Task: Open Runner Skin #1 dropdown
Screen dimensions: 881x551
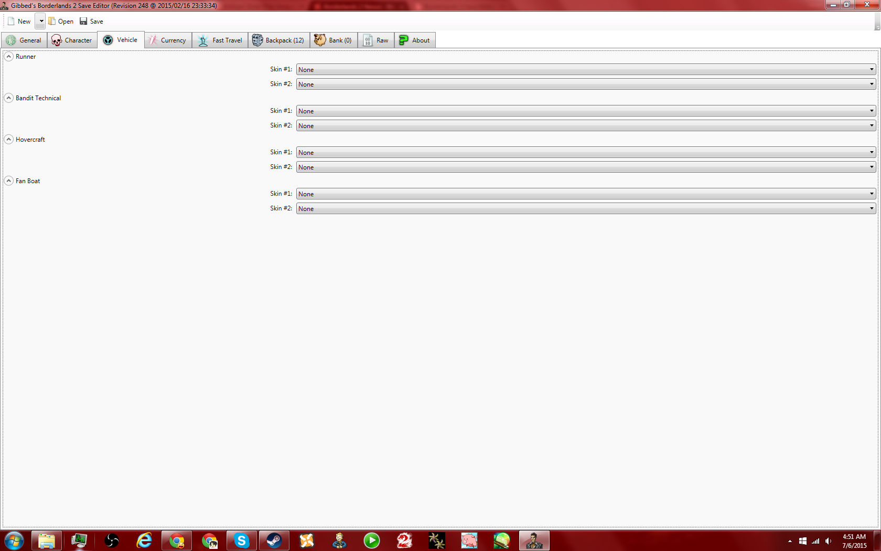Action: (585, 70)
